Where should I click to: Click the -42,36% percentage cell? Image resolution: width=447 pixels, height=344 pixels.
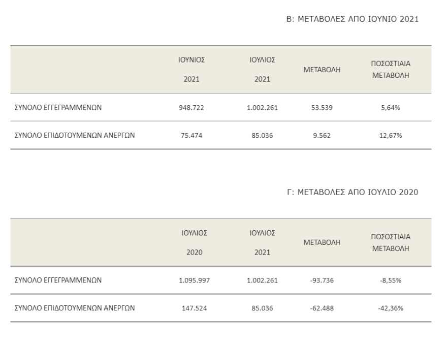(391, 308)
